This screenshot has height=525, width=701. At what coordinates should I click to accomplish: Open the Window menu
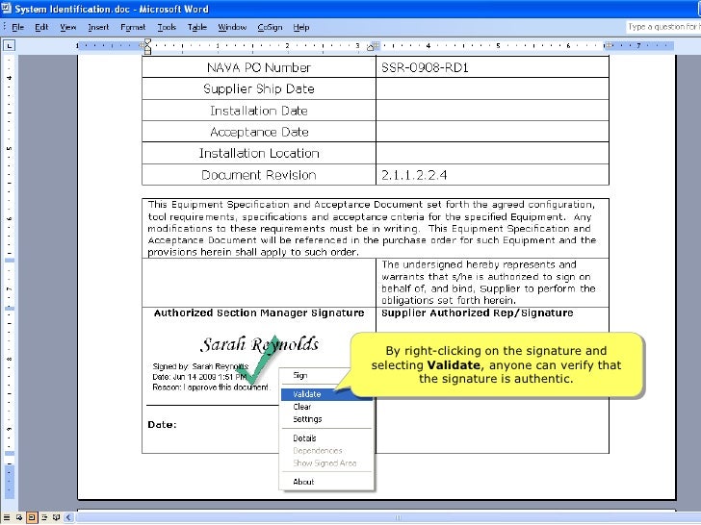[232, 27]
